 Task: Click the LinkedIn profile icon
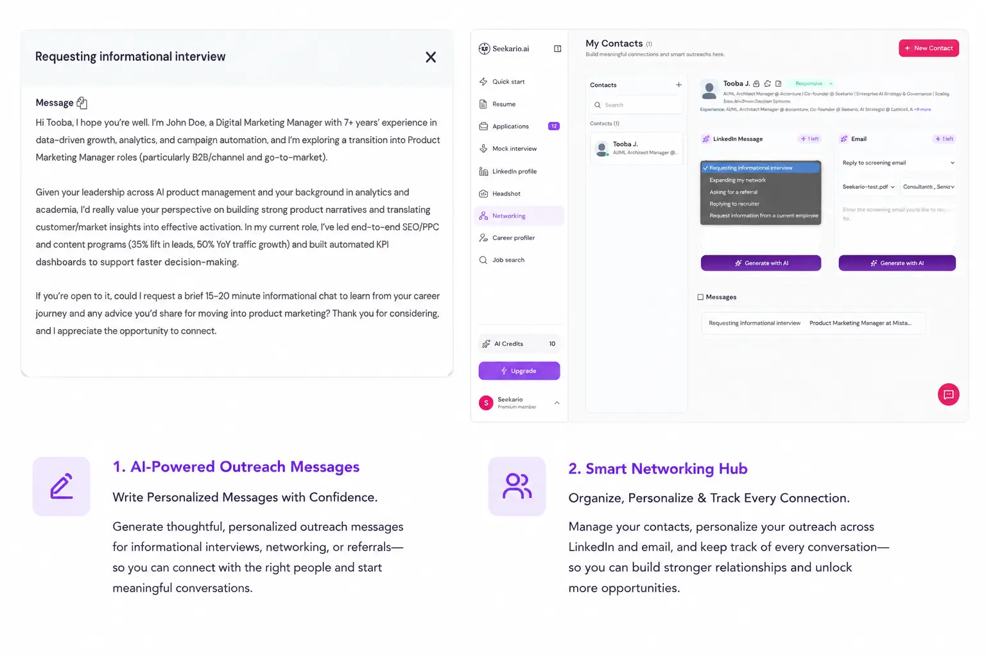pyautogui.click(x=483, y=171)
